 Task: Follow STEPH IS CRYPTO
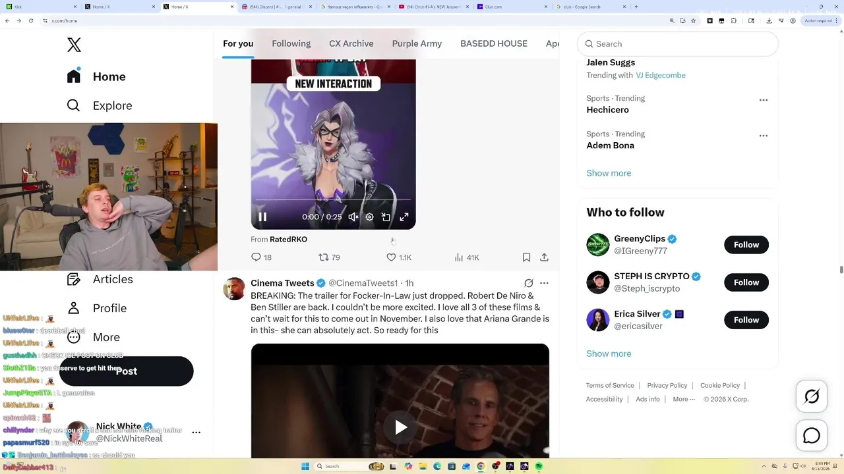tap(746, 282)
